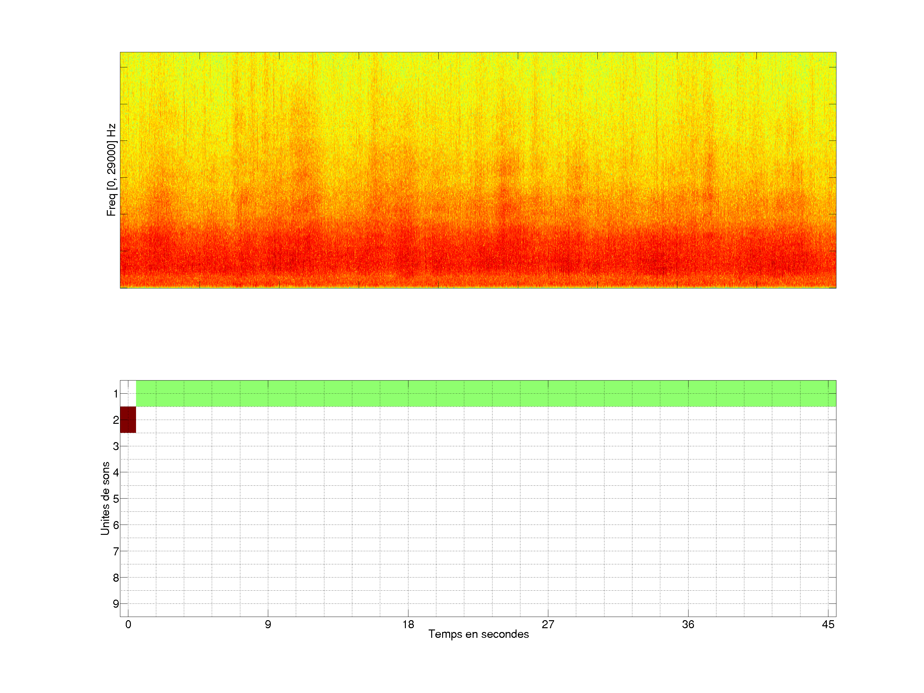Screen dimensions: 924x693
Task: Click sound unit label 5
Action: [116, 499]
